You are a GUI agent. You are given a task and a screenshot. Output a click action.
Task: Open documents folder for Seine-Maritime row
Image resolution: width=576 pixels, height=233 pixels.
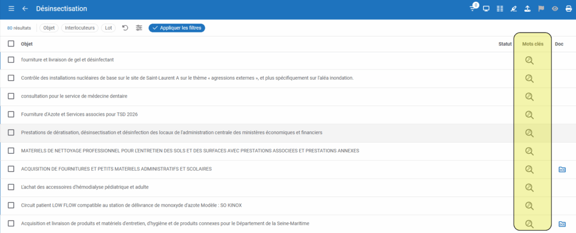click(562, 224)
